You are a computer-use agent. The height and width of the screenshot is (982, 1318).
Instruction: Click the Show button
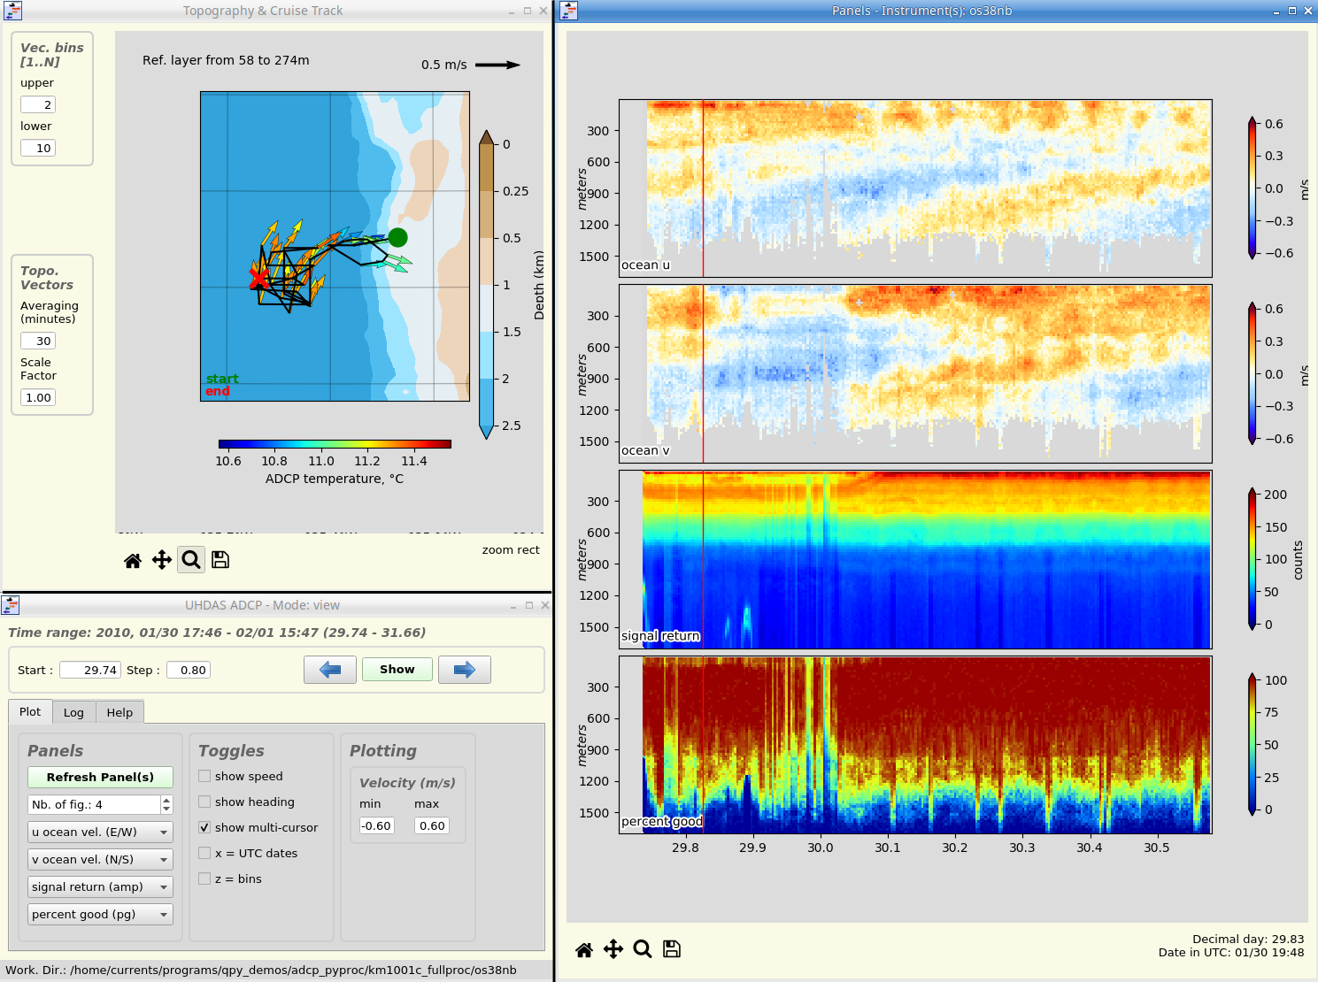397,670
